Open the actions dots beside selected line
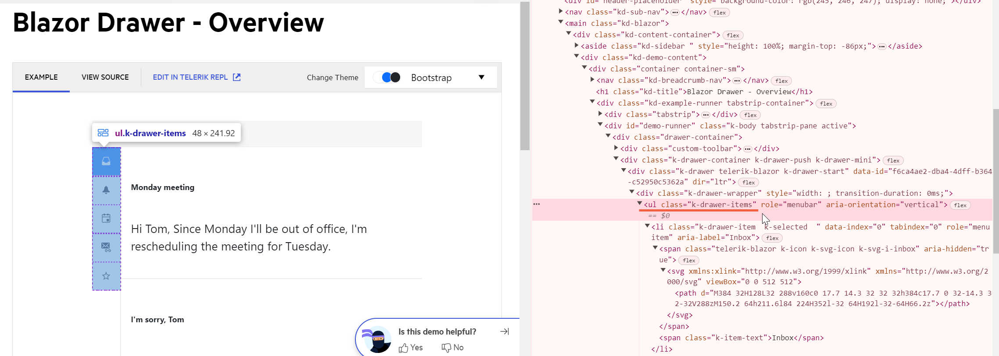Screen dimensions: 999x356 click(x=537, y=204)
